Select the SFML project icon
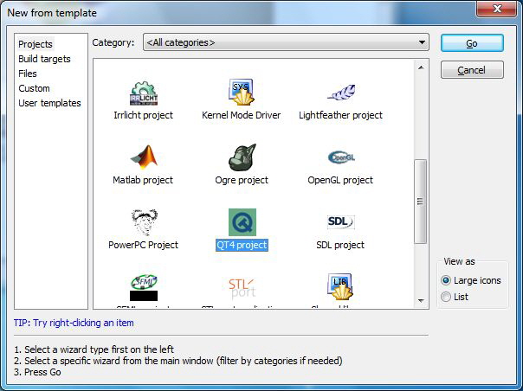Screen dimensions: 523x391 (x=144, y=287)
